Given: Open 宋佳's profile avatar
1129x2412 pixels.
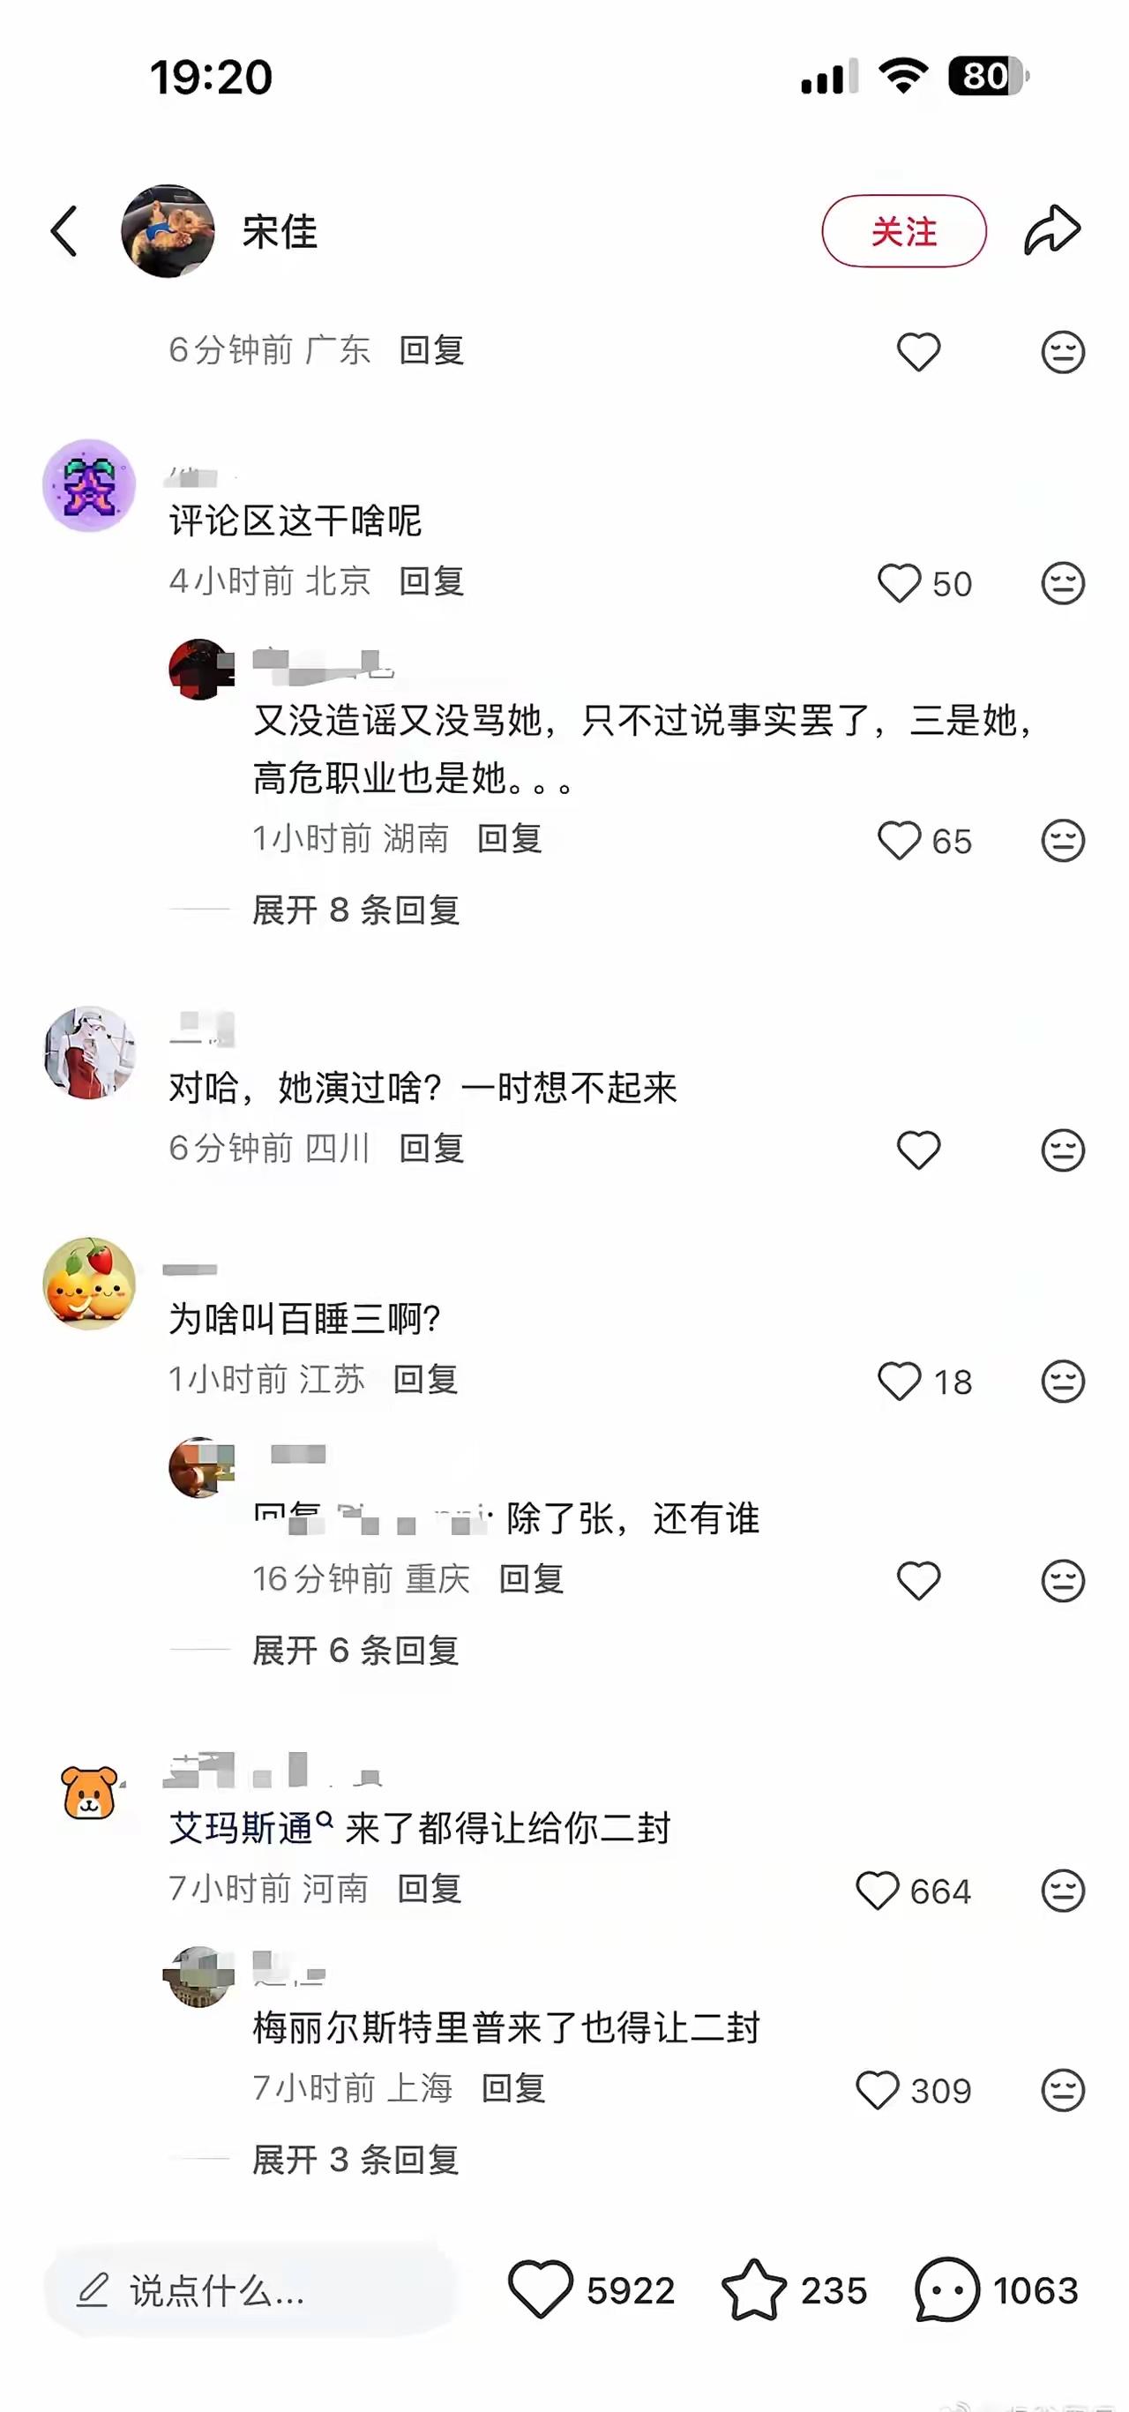Looking at the screenshot, I should 168,231.
